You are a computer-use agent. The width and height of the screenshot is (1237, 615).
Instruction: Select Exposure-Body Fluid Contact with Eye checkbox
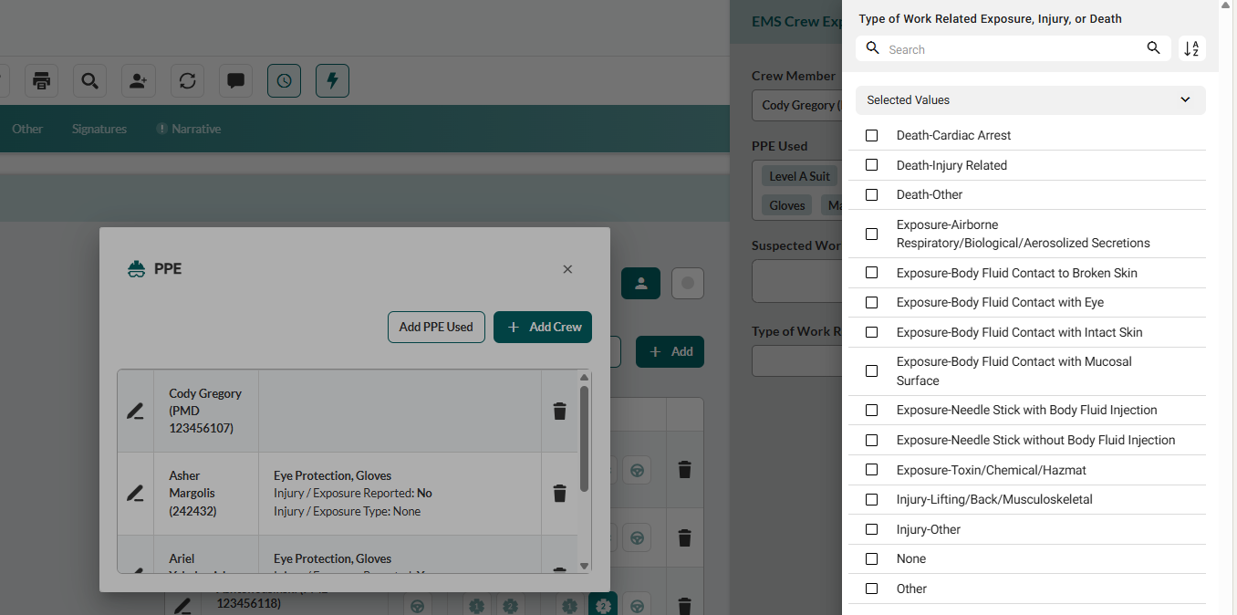871,302
